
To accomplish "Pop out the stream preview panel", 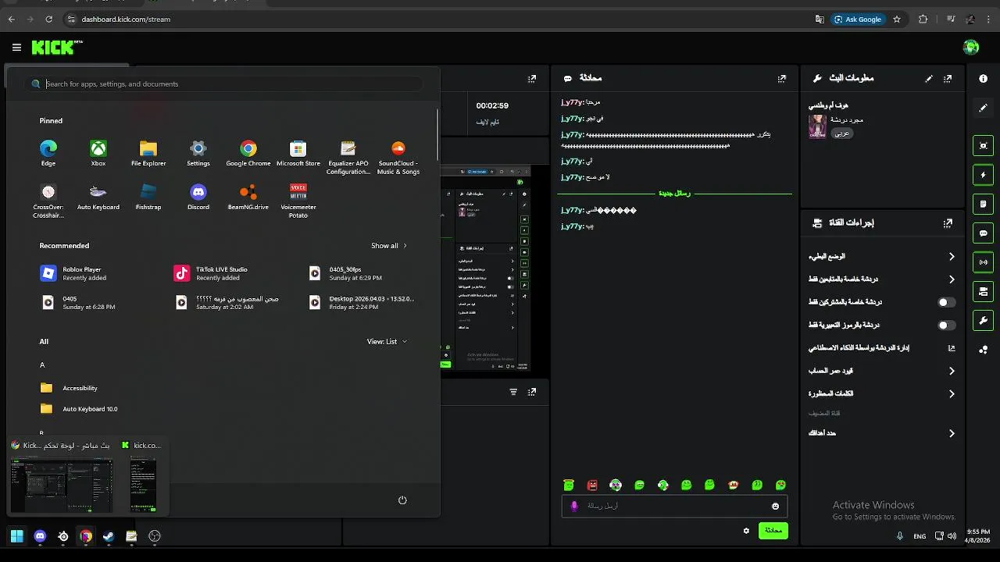I will [x=532, y=78].
